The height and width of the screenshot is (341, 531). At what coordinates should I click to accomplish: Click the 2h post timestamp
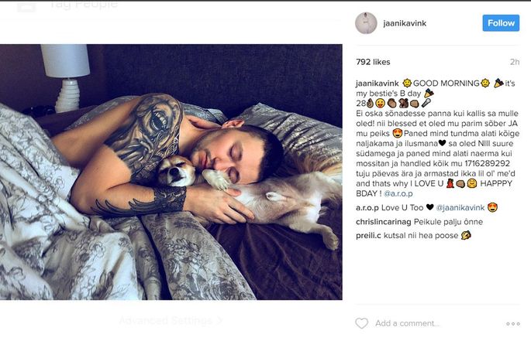515,62
